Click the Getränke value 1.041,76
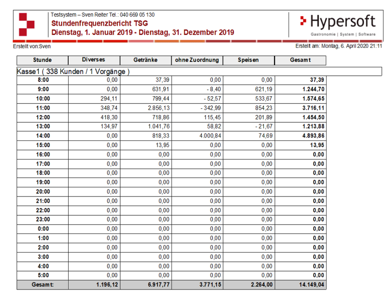The height and width of the screenshot is (307, 392). pos(159,126)
